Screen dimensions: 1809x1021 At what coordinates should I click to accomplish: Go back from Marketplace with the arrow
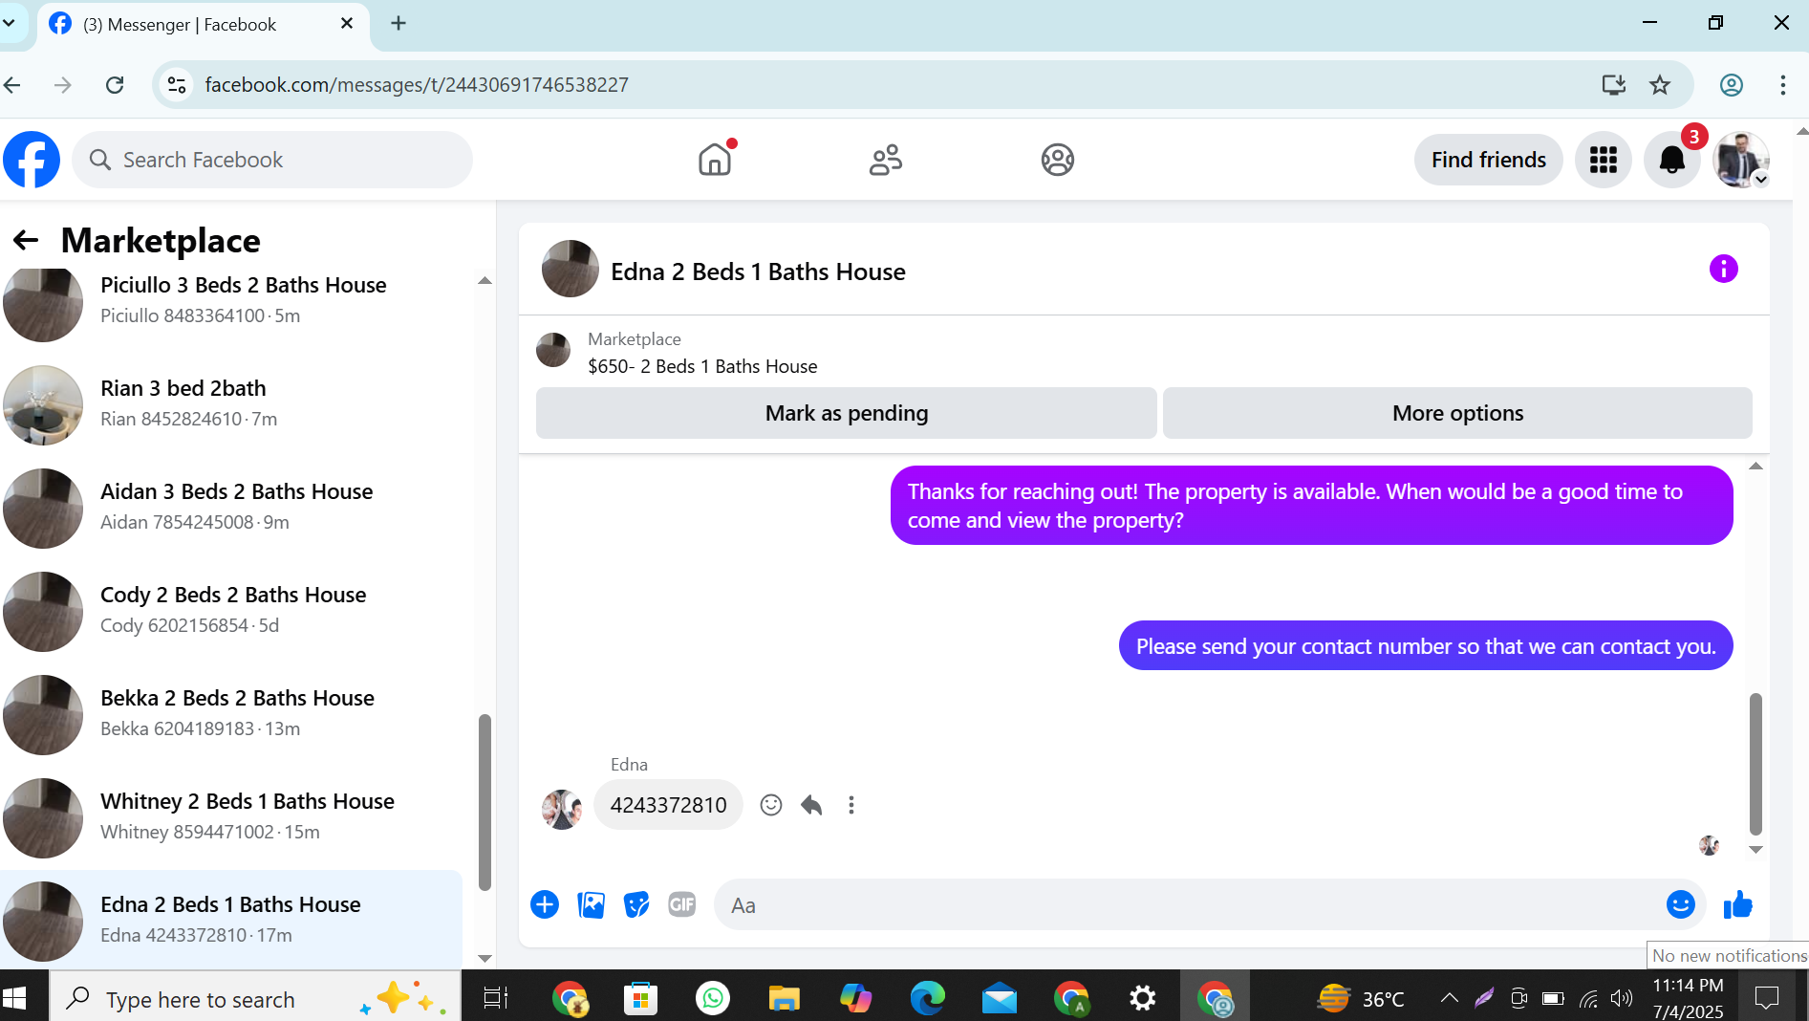point(26,240)
